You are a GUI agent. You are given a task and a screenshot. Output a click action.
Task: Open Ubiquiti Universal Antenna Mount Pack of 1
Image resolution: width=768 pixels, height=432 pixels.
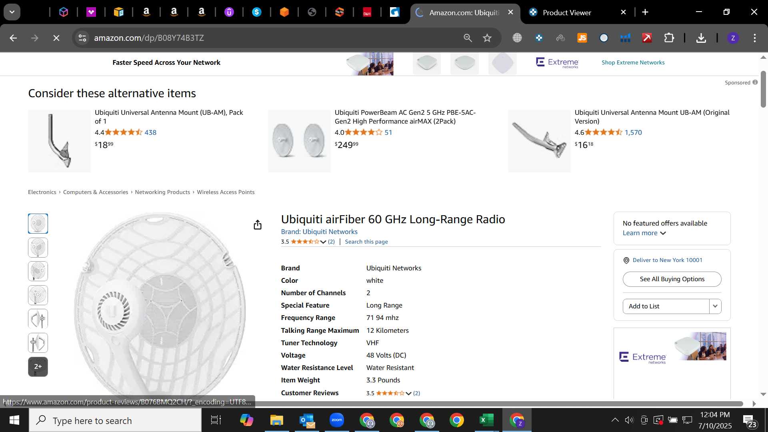[169, 117]
